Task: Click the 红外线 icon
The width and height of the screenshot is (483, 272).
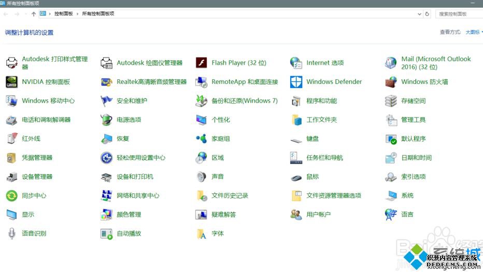Action: point(12,139)
